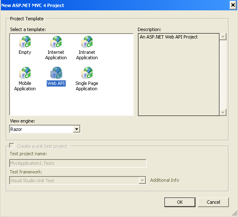Enable Create a unit test project checkbox
Viewport: 238px width, 217px height.
click(12, 145)
